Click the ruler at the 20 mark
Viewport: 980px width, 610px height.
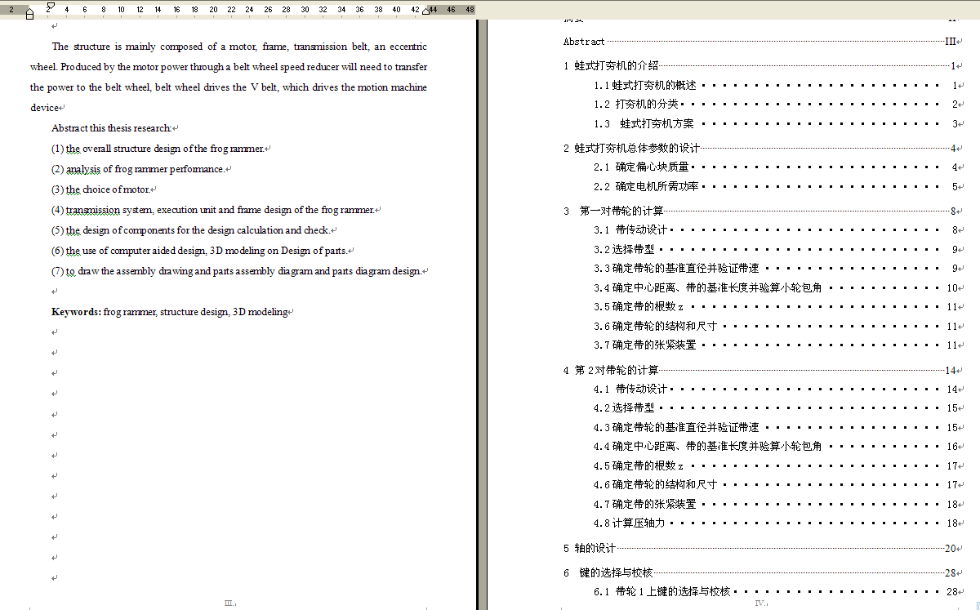click(213, 10)
